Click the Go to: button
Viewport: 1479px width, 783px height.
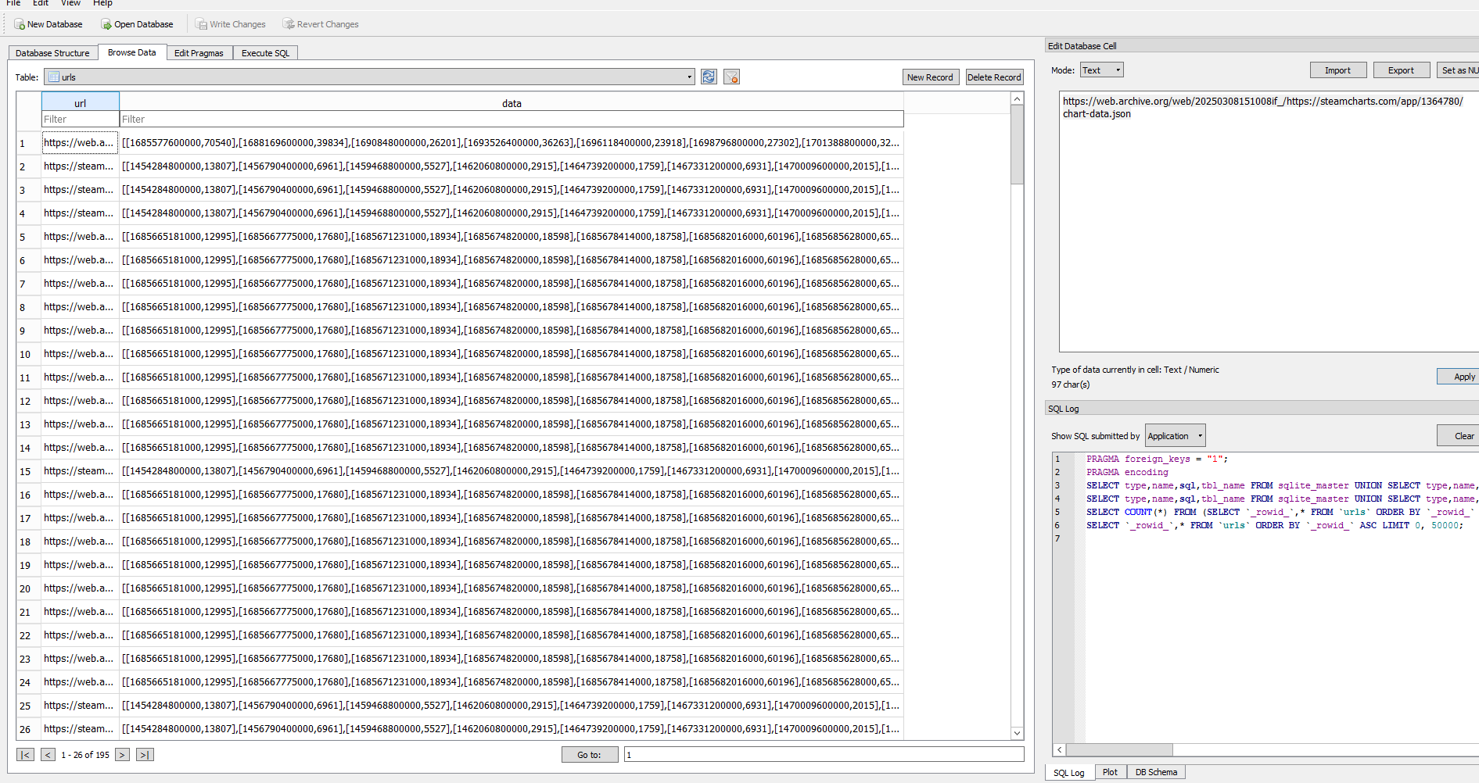[x=590, y=755]
